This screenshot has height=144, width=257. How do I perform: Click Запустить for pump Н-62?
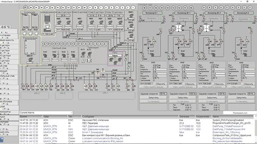pyautogui.click(x=182, y=98)
